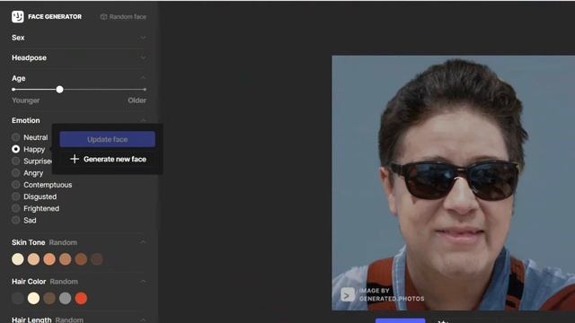Click Generate new face
The width and height of the screenshot is (575, 323).
108,159
